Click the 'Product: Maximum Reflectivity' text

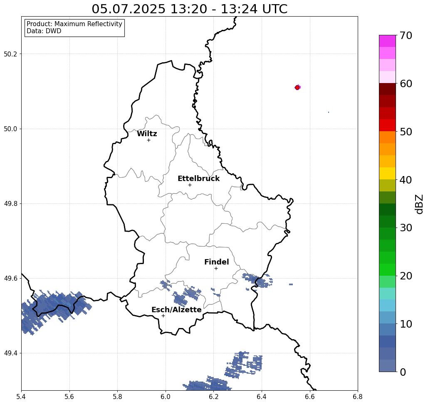pos(74,24)
